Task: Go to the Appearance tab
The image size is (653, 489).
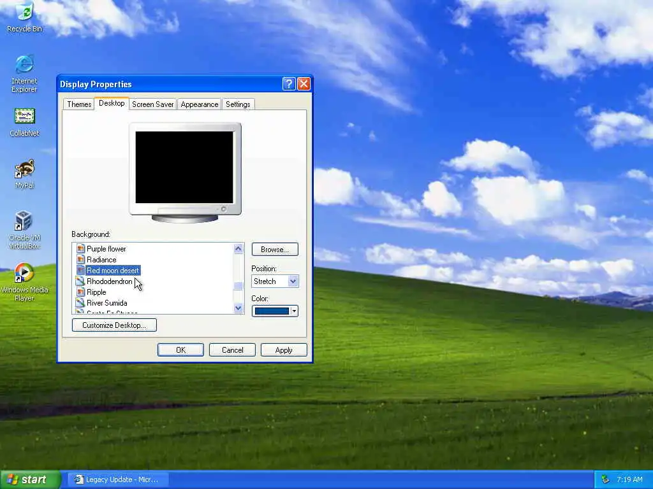Action: click(x=200, y=104)
